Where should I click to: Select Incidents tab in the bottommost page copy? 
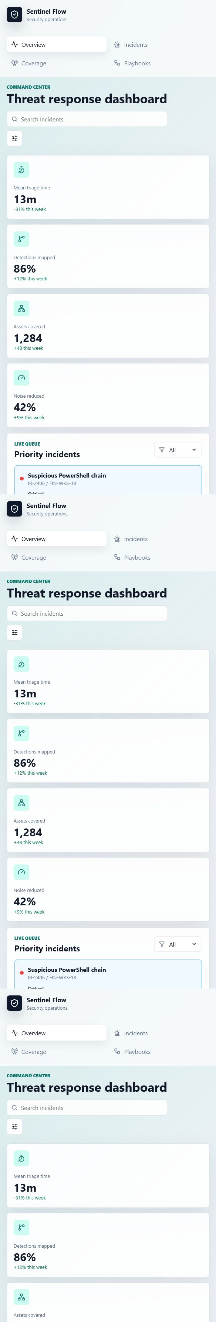(159, 1033)
